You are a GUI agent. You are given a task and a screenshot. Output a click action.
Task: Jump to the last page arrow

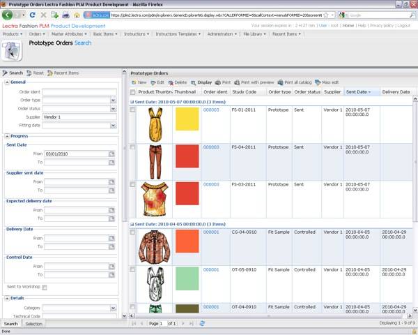click(x=191, y=324)
